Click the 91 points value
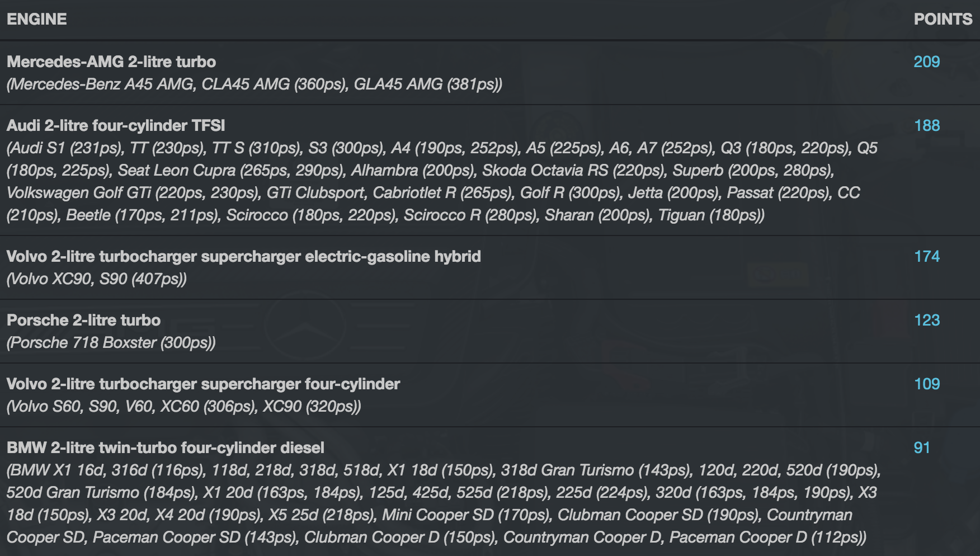 pyautogui.click(x=921, y=447)
